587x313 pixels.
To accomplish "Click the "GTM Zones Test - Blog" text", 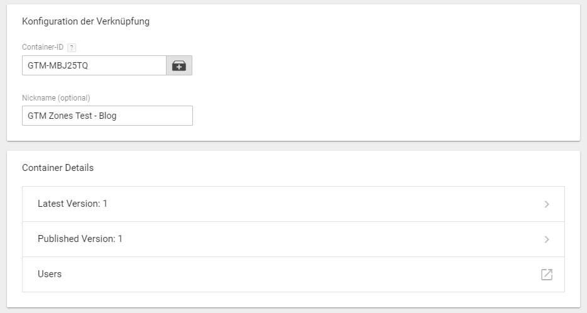I will tap(72, 116).
